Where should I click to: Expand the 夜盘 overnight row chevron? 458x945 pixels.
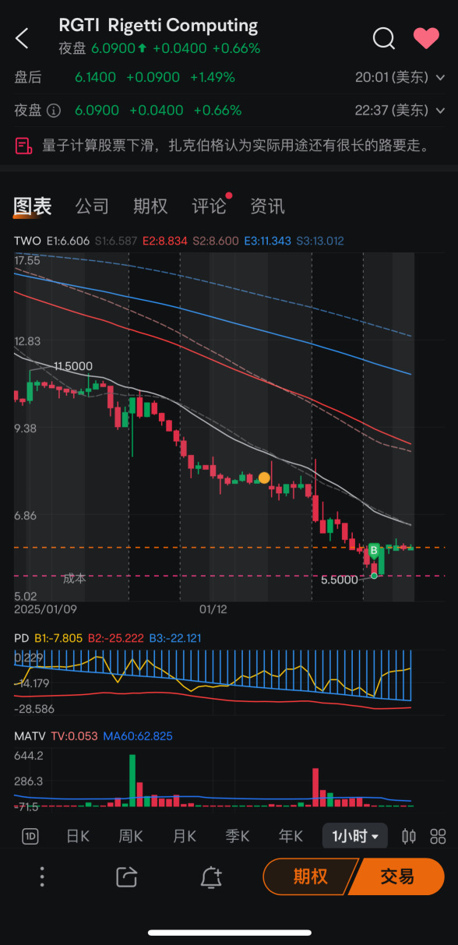pyautogui.click(x=440, y=111)
